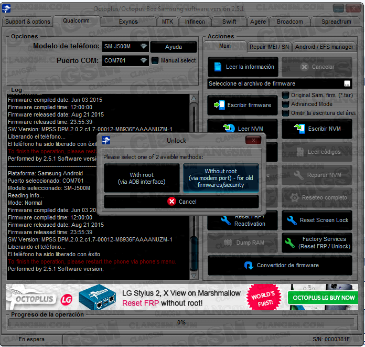Screen dimensions: 365x347
Task: Switch to the Broadcom tab
Action: (x=290, y=22)
